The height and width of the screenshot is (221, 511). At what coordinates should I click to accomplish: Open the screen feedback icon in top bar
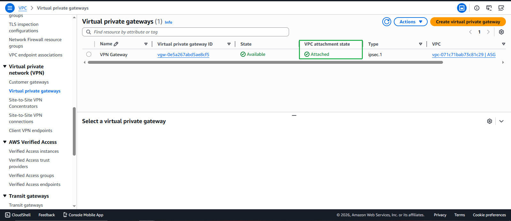[x=489, y=8]
